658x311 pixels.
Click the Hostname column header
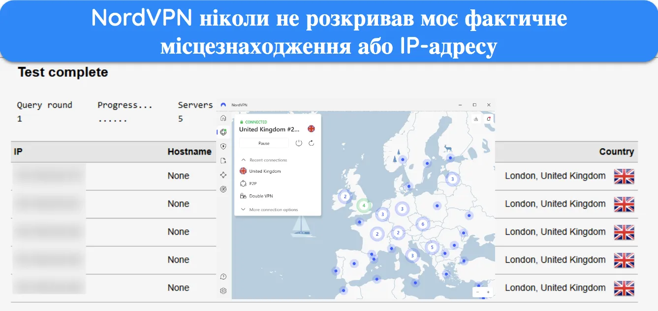point(189,152)
